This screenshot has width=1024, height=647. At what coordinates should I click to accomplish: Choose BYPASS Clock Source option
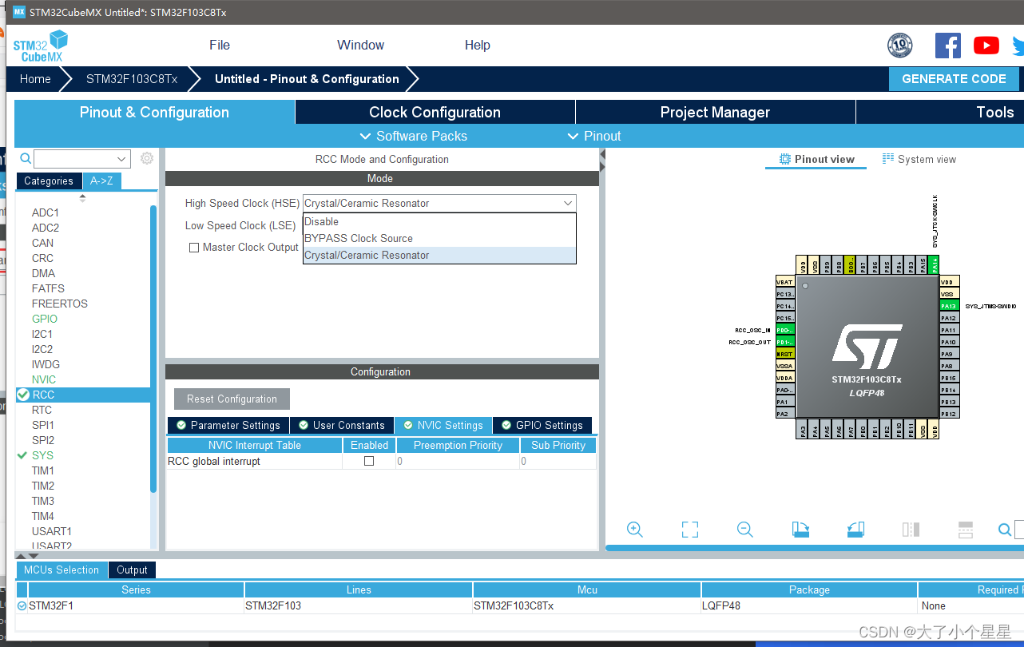point(439,238)
